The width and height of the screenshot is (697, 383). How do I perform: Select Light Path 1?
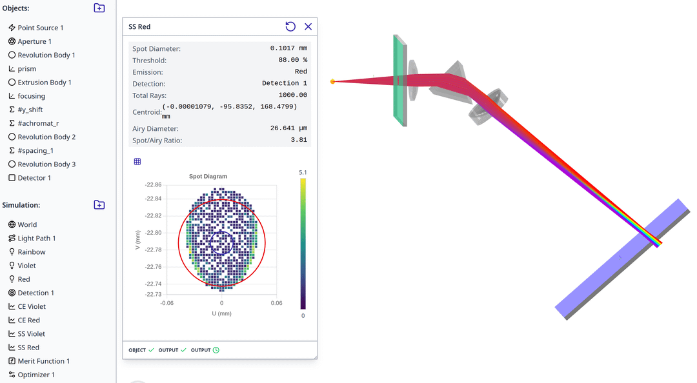tap(36, 238)
